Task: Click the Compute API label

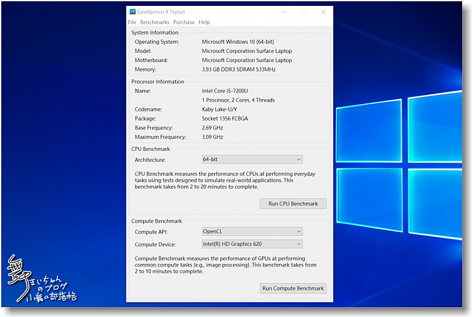Action: point(151,232)
